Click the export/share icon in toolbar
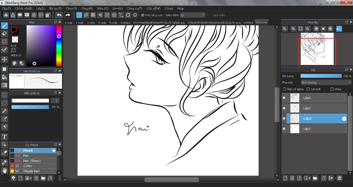 13,15
